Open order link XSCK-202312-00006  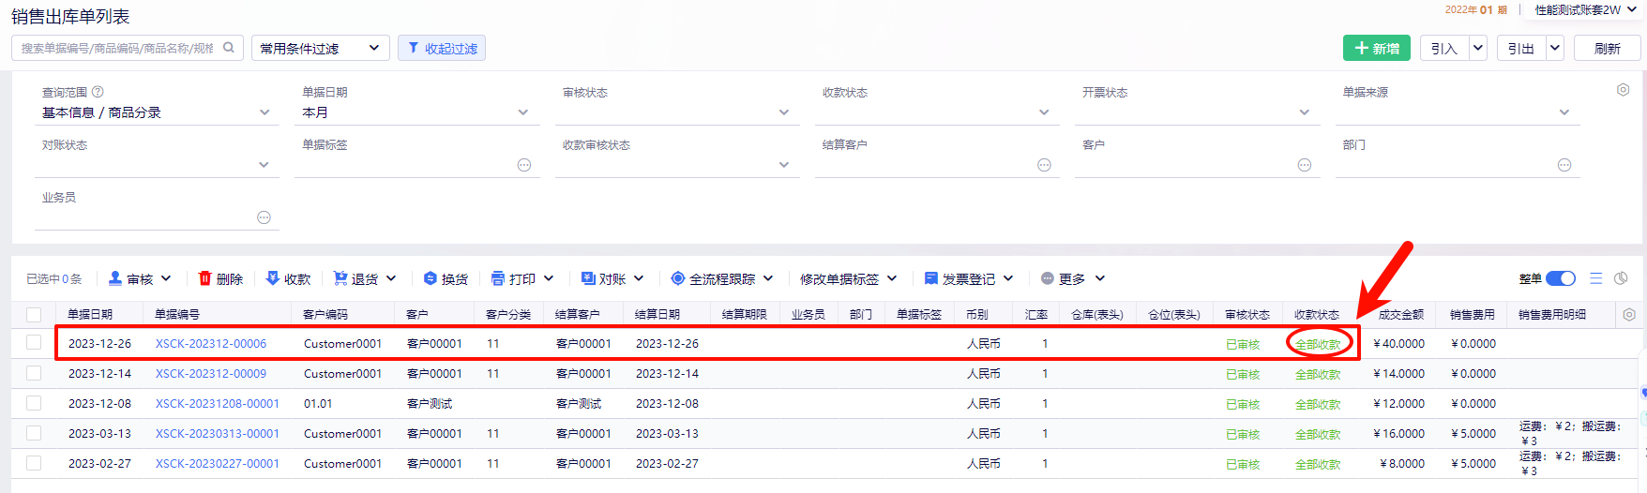click(211, 343)
